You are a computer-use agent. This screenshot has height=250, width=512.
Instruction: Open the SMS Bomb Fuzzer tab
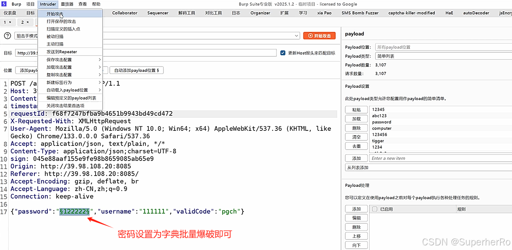click(360, 13)
